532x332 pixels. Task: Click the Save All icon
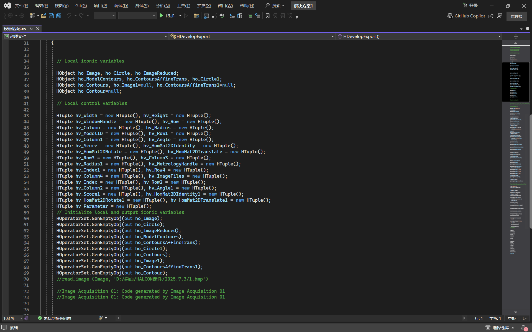point(59,16)
